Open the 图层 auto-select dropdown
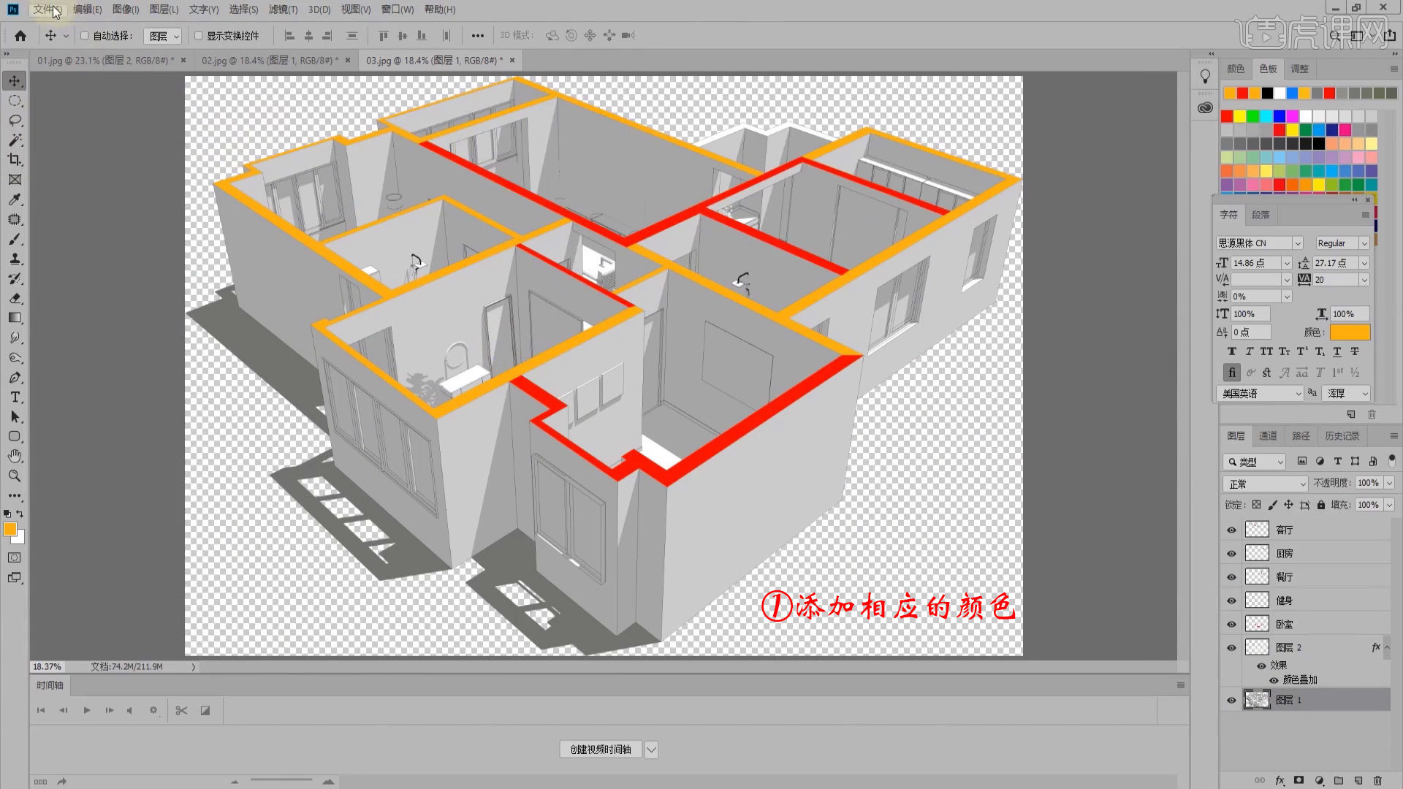Screen dimensions: 1403x789 pyautogui.click(x=162, y=36)
